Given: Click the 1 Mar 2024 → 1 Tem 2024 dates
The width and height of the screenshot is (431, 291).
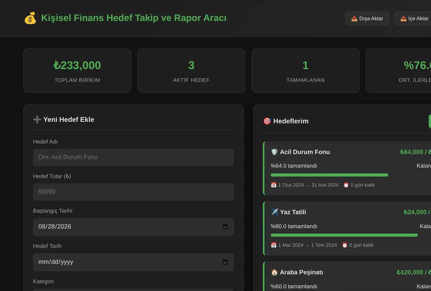Looking at the screenshot, I should [307, 245].
